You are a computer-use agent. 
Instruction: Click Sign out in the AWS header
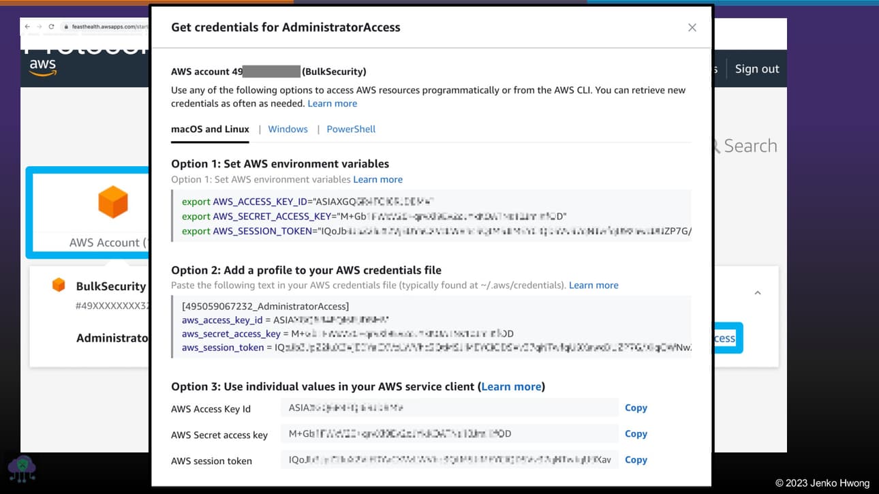point(757,69)
